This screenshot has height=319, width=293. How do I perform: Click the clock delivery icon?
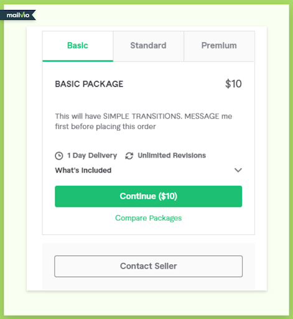[59, 156]
